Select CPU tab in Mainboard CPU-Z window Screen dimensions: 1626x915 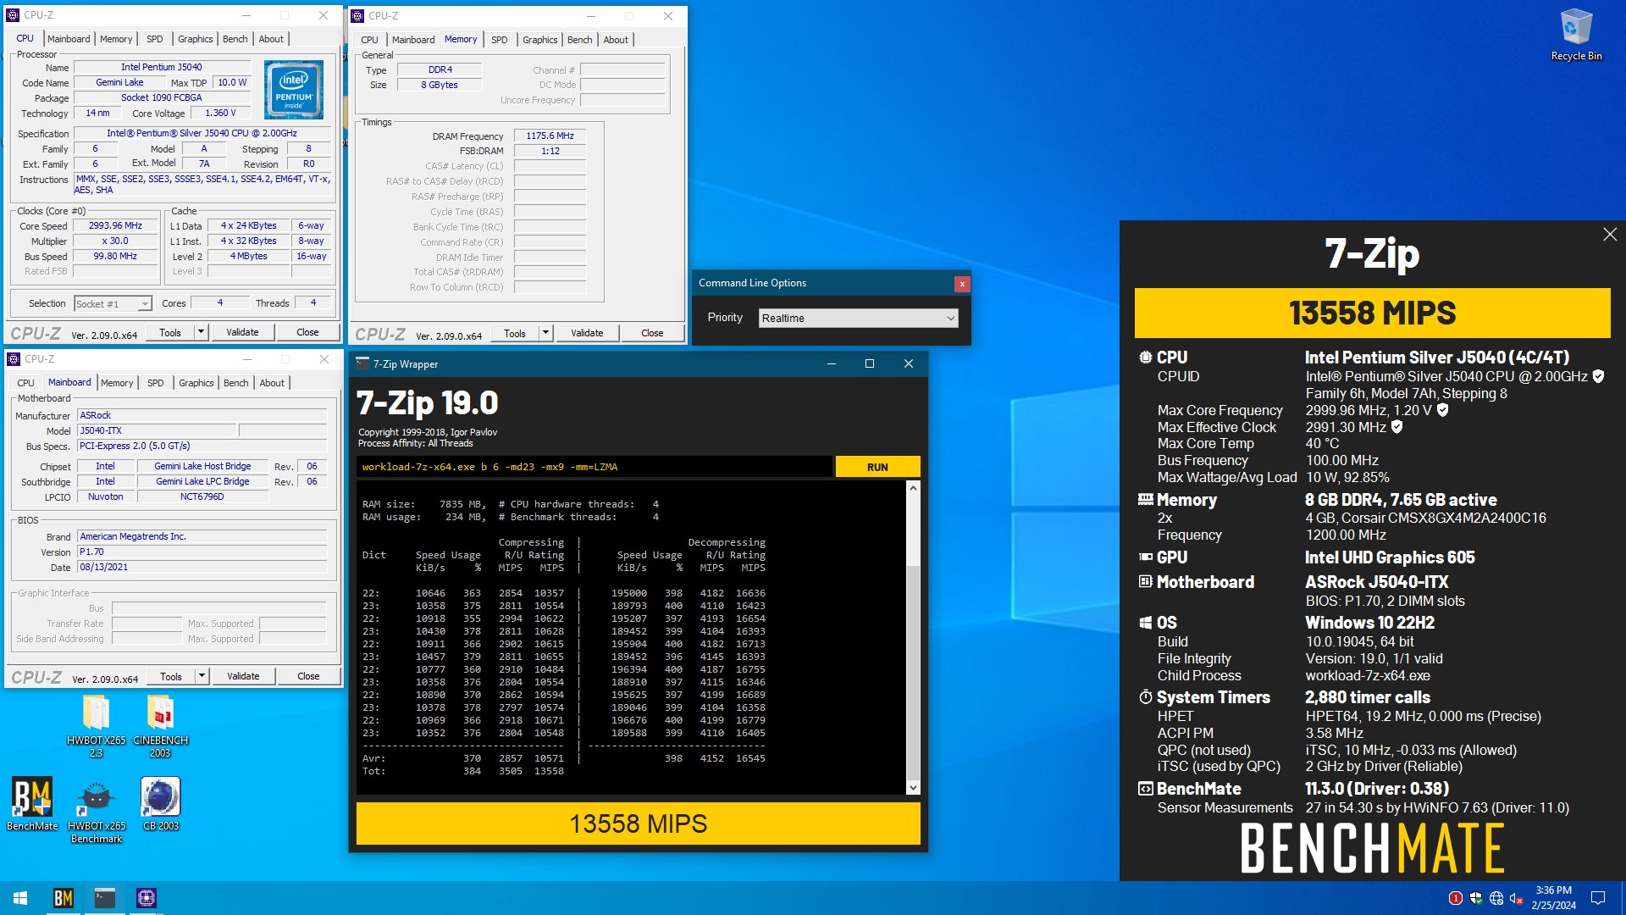(x=26, y=383)
